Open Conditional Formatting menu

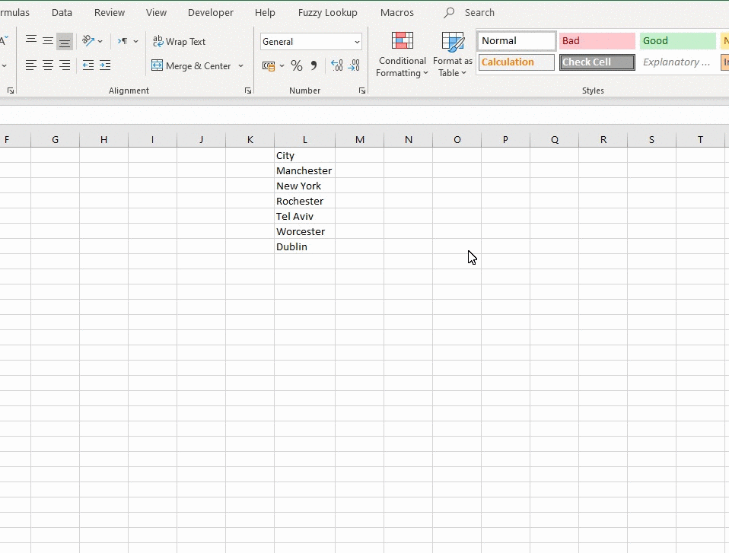(402, 55)
